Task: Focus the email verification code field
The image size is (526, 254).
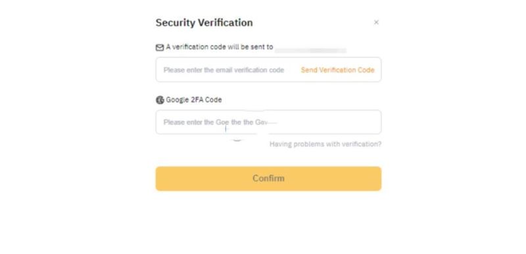Action: click(268, 70)
